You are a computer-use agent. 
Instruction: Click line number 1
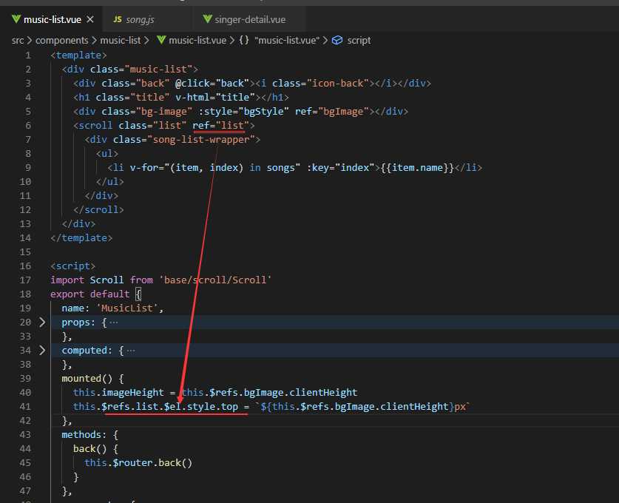28,55
